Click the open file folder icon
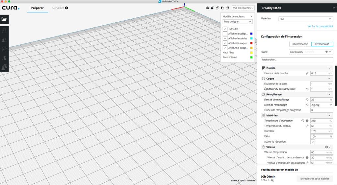 [4, 19]
